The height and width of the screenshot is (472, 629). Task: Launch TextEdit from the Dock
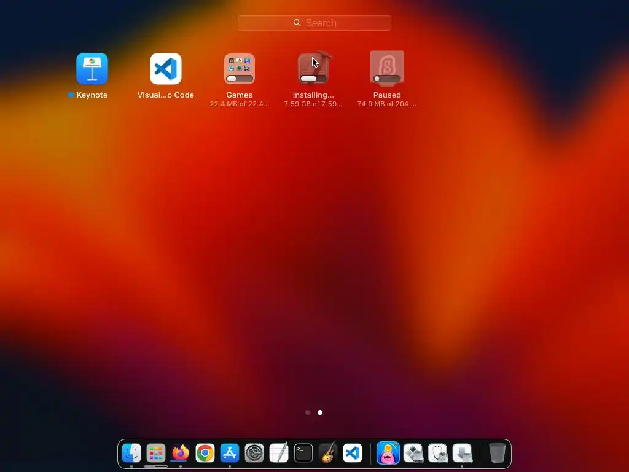pyautogui.click(x=279, y=453)
